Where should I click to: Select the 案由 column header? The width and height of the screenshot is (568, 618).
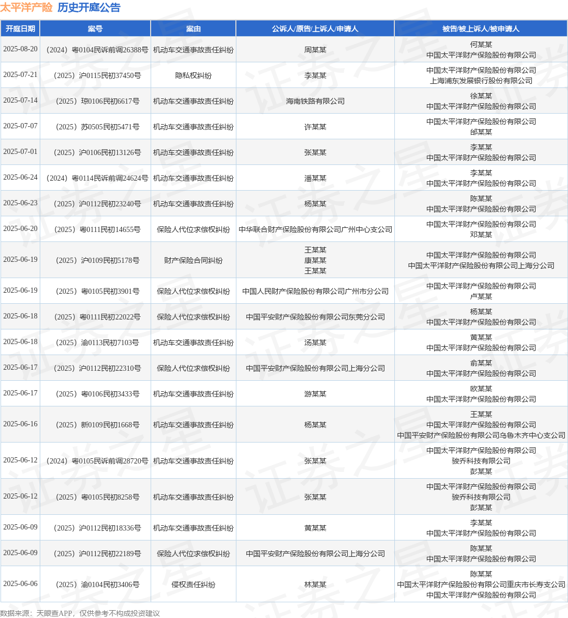(x=194, y=29)
